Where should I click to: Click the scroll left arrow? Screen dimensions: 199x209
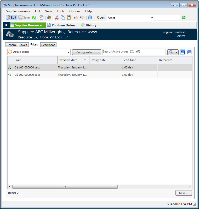click(10, 187)
